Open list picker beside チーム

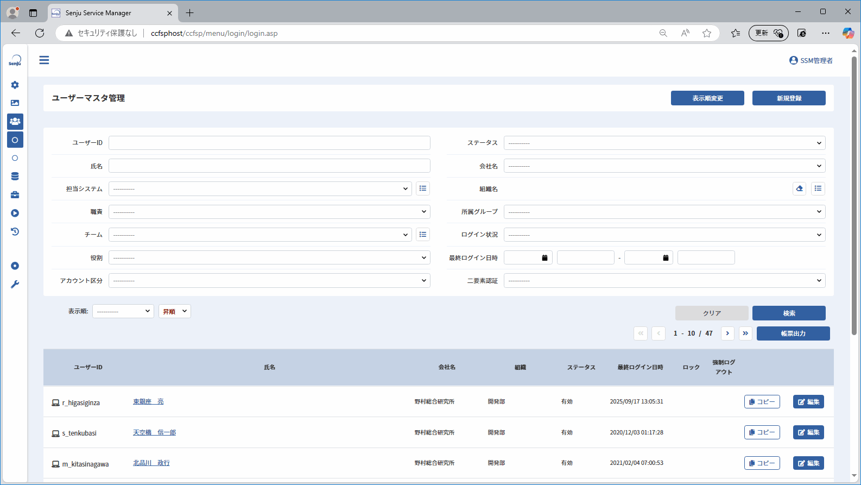click(423, 235)
